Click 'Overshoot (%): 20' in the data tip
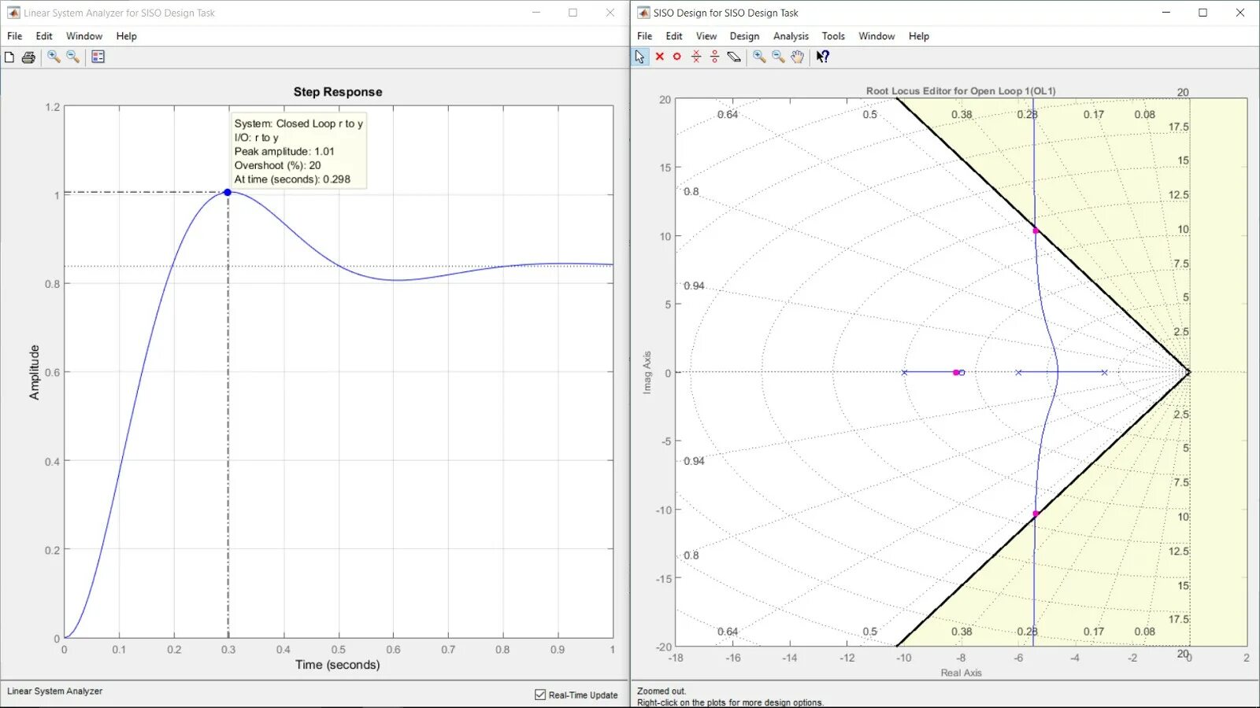Screen dimensions: 1260x708 277,165
